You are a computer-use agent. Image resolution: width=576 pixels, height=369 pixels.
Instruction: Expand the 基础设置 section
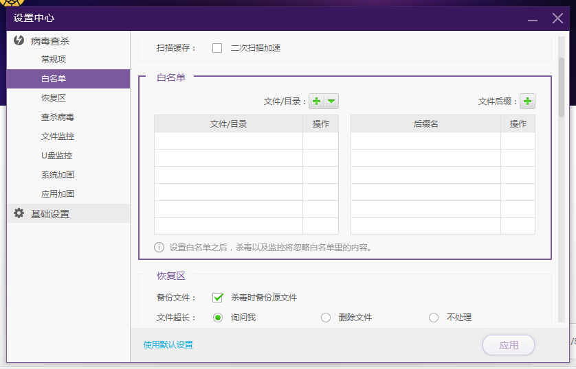(x=50, y=214)
